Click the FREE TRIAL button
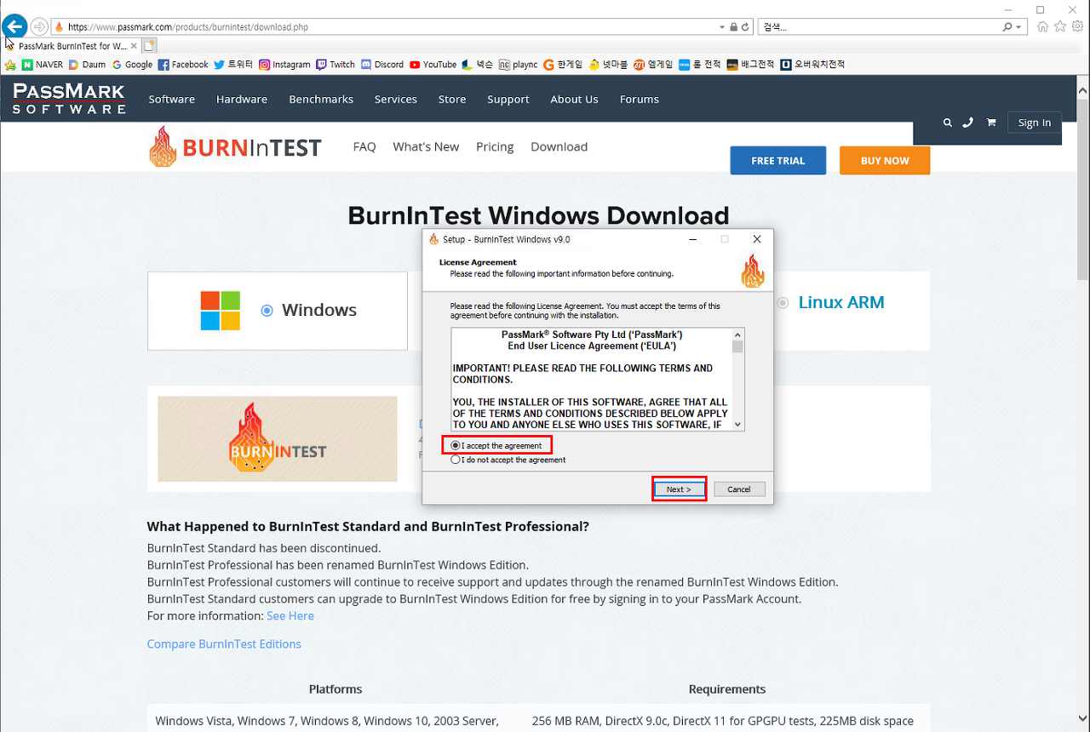Screen dimensions: 1090x732 [x=778, y=160]
